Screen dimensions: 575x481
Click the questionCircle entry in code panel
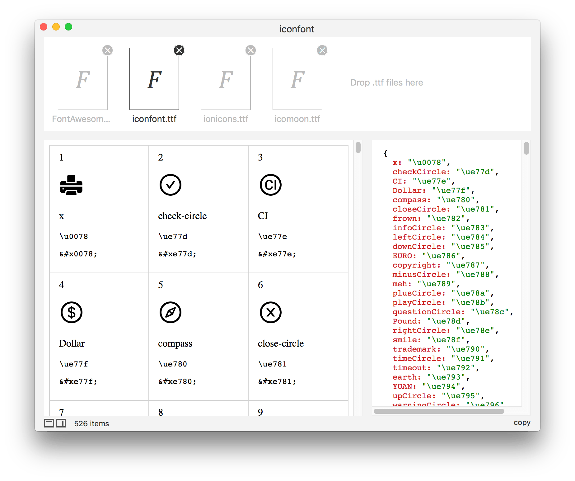(453, 312)
